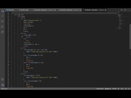Viewport: 131px width, 98px height.
Task: Open the Explorer view in activity bar
Action: (x=2, y=11)
